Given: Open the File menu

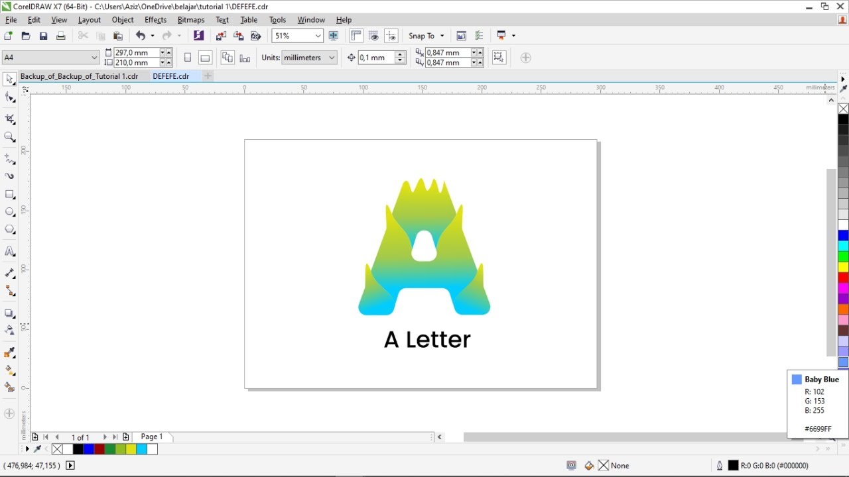Looking at the screenshot, I should [11, 20].
